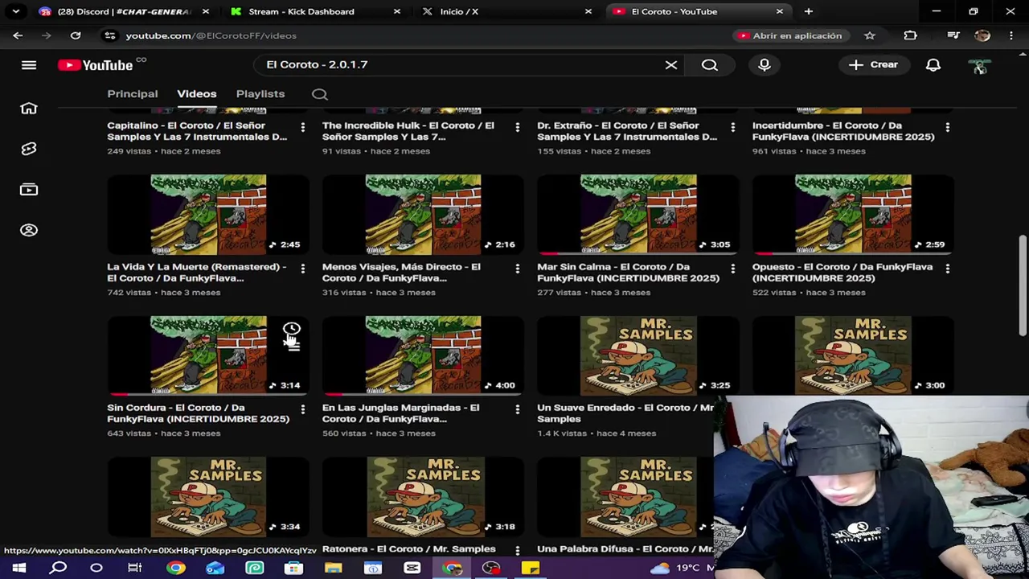The width and height of the screenshot is (1029, 579).
Task: Open Subscriptions in the YouTube sidebar
Action: tap(29, 190)
